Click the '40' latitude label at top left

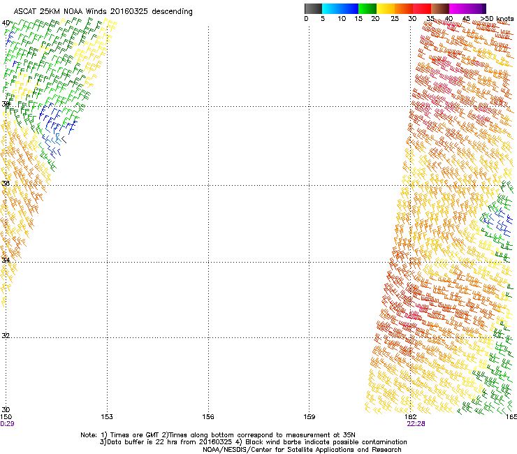coord(6,23)
